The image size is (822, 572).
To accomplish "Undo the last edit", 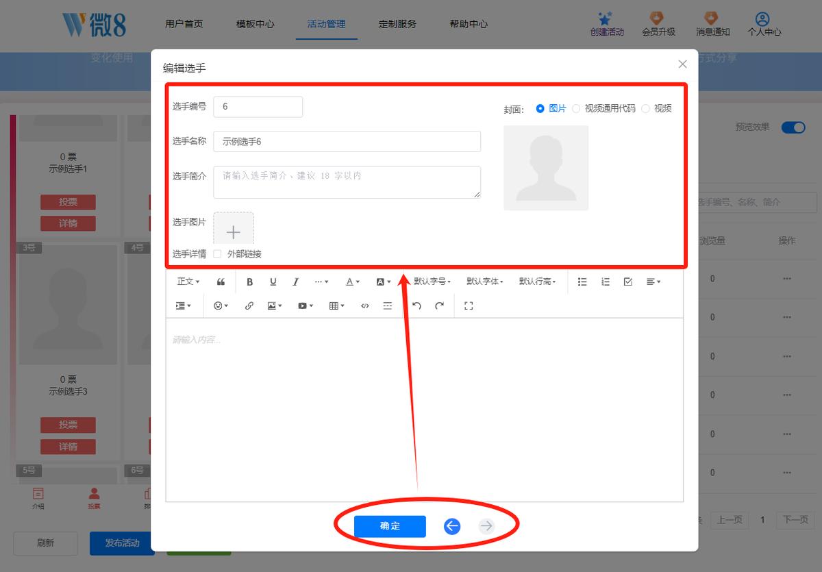I will coord(416,306).
